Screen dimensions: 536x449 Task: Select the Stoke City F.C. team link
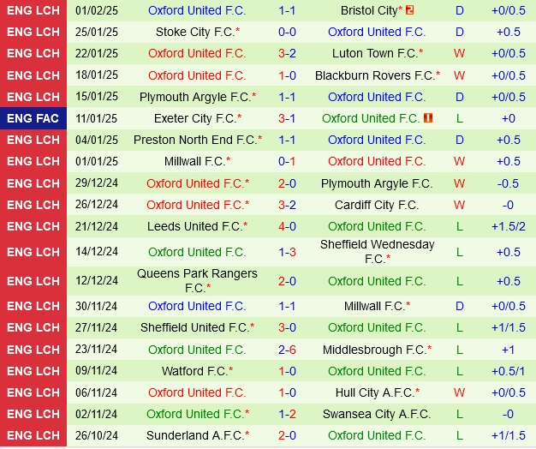tap(195, 32)
